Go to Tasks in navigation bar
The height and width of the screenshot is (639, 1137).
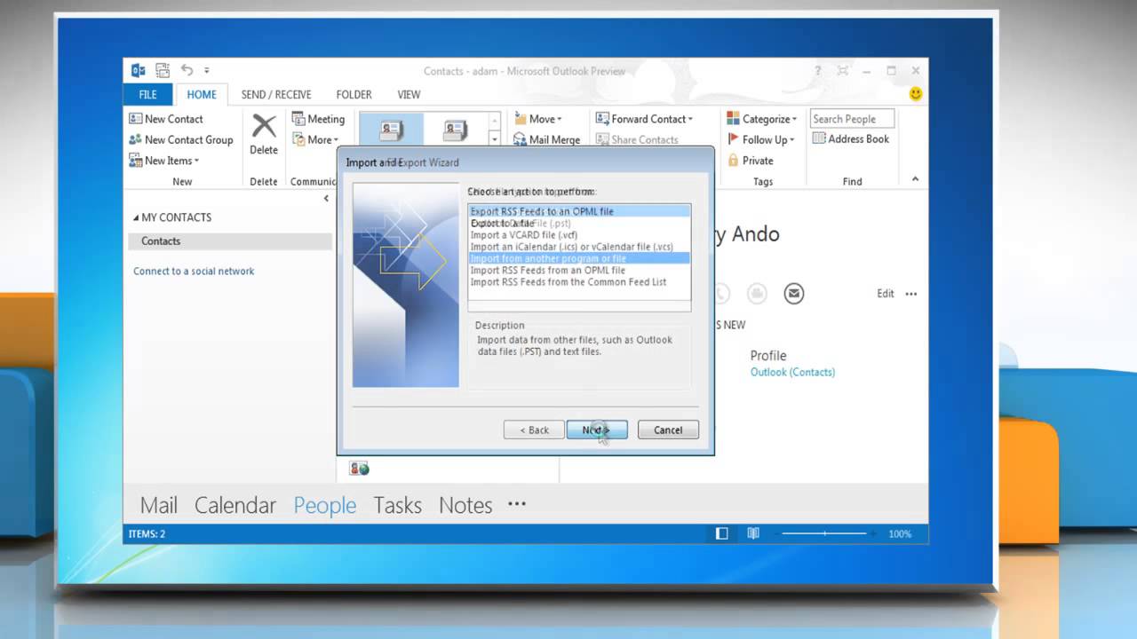(x=397, y=505)
